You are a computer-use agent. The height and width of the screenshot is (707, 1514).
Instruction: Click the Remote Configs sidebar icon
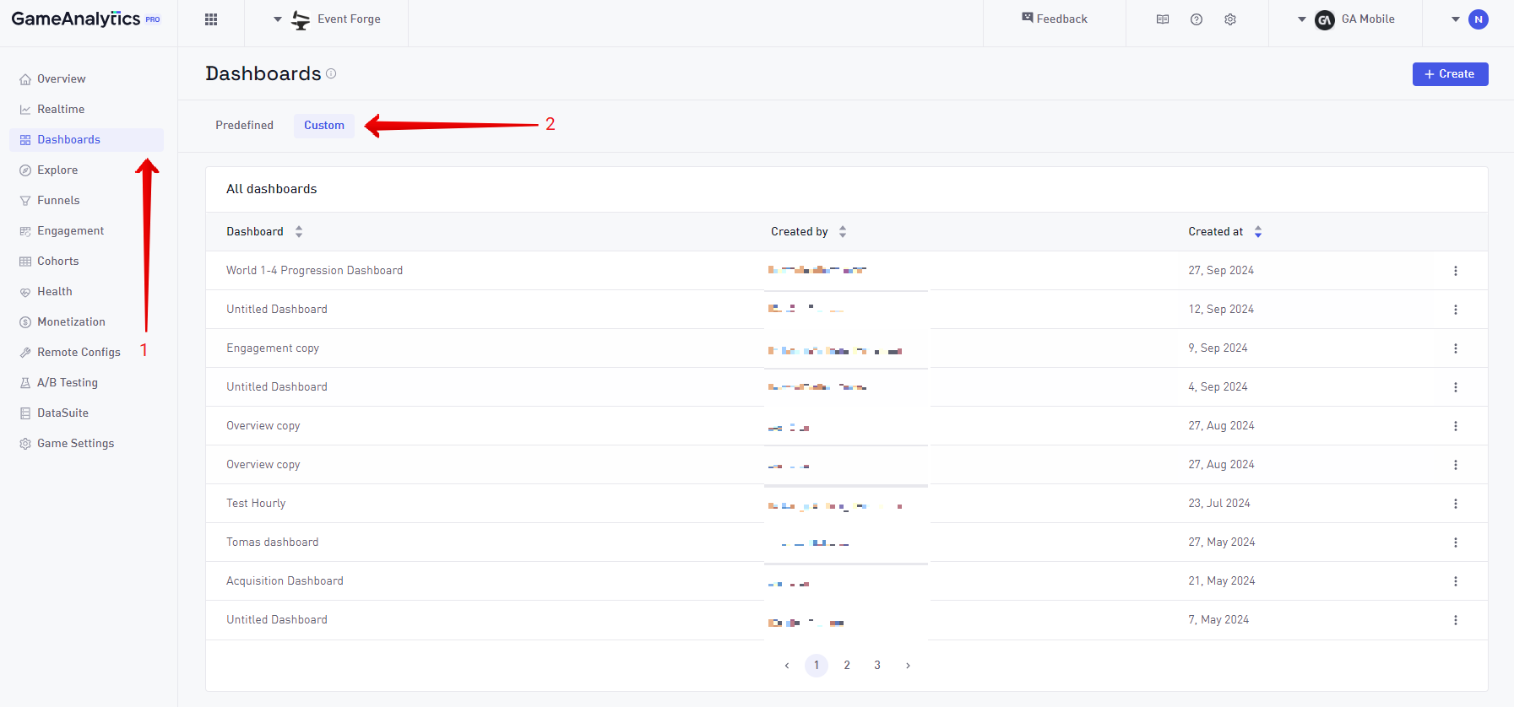coord(25,353)
